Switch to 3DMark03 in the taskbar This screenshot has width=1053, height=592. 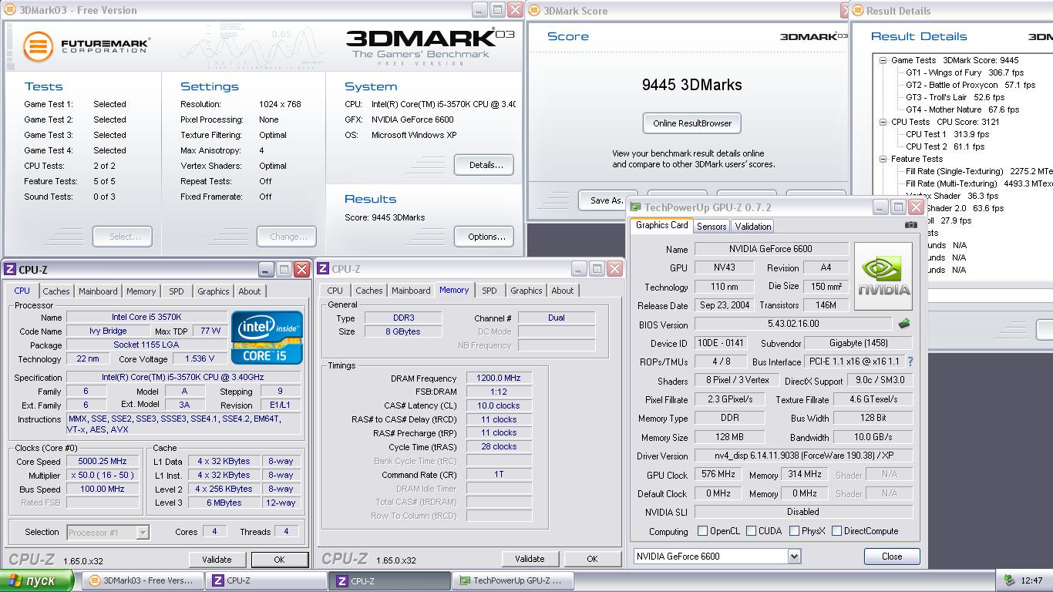click(x=143, y=580)
